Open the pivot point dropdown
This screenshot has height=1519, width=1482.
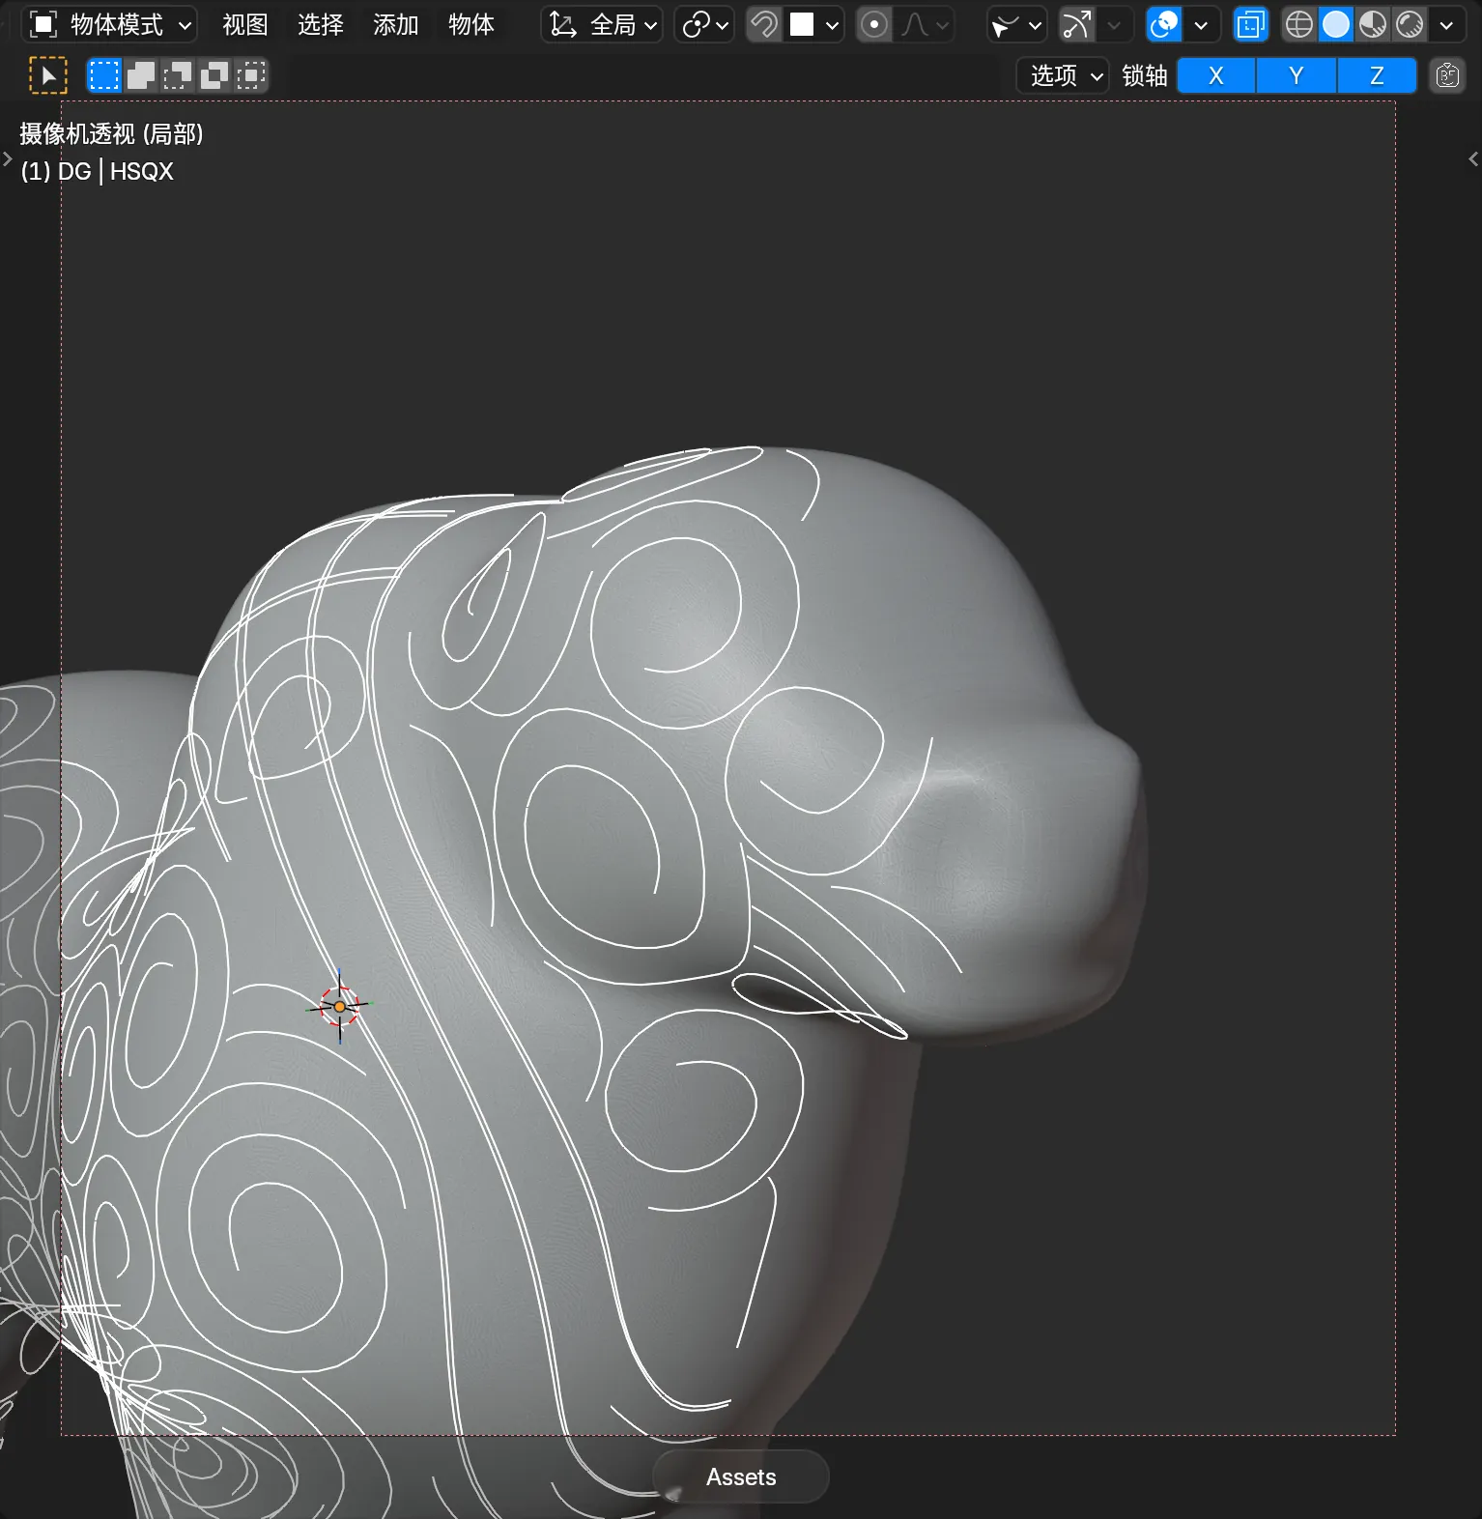click(704, 24)
